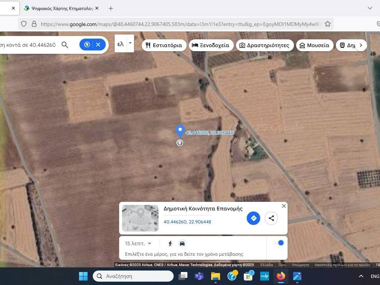
Task: Click the place card thumbnail image
Action: click(x=140, y=218)
